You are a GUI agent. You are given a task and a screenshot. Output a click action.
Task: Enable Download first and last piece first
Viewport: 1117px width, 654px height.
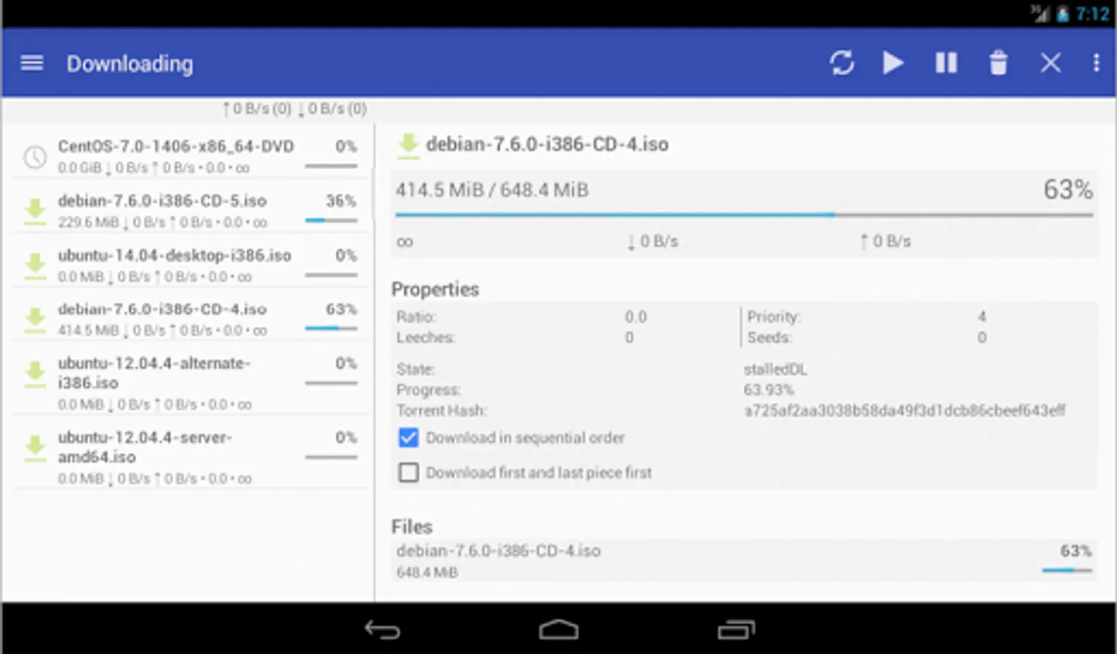click(x=409, y=472)
